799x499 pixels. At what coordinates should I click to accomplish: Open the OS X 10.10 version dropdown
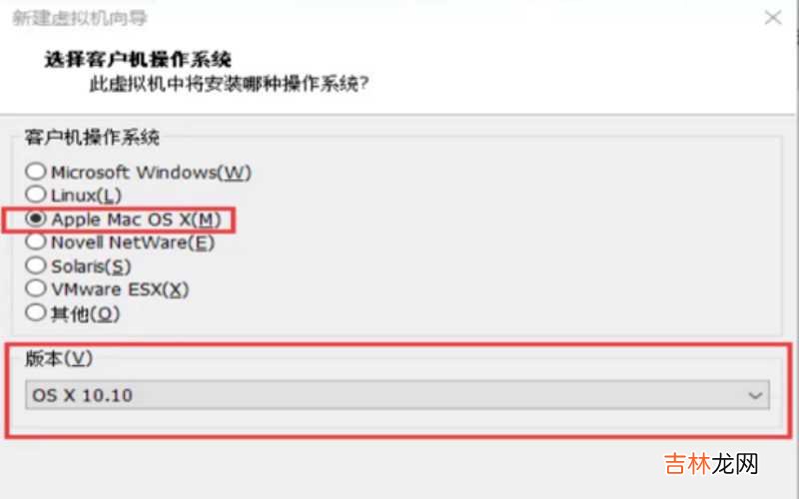pyautogui.click(x=398, y=395)
